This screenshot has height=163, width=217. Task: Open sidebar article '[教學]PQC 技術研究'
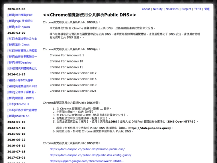(x=20, y=21)
